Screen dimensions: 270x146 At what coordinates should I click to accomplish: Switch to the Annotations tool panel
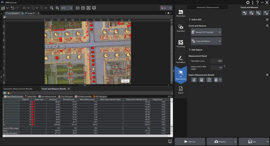(181, 59)
